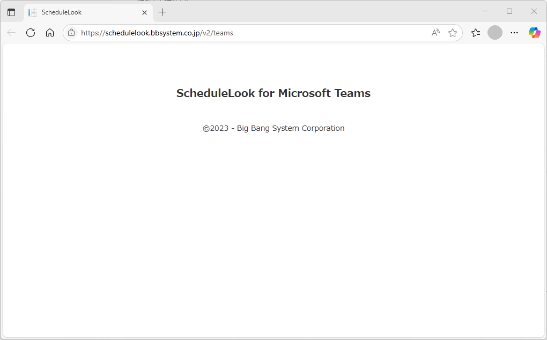
Task: Go back to previous page
Action: pyautogui.click(x=11, y=33)
